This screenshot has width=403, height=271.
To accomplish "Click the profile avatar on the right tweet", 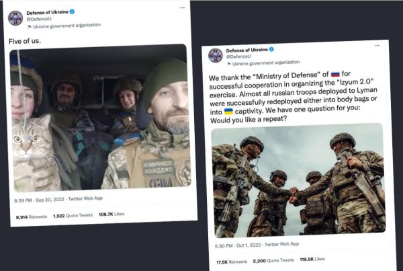I will 216,55.
